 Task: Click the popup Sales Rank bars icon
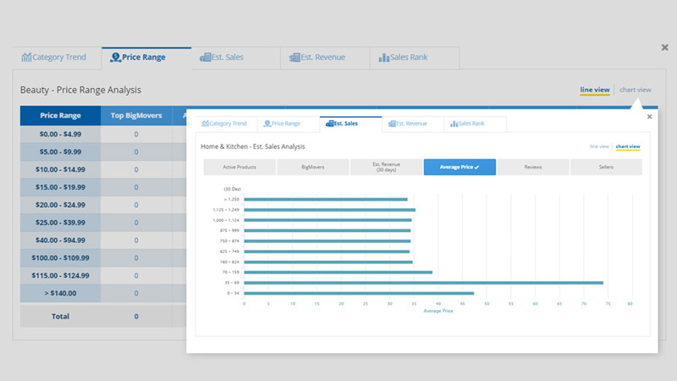(454, 124)
